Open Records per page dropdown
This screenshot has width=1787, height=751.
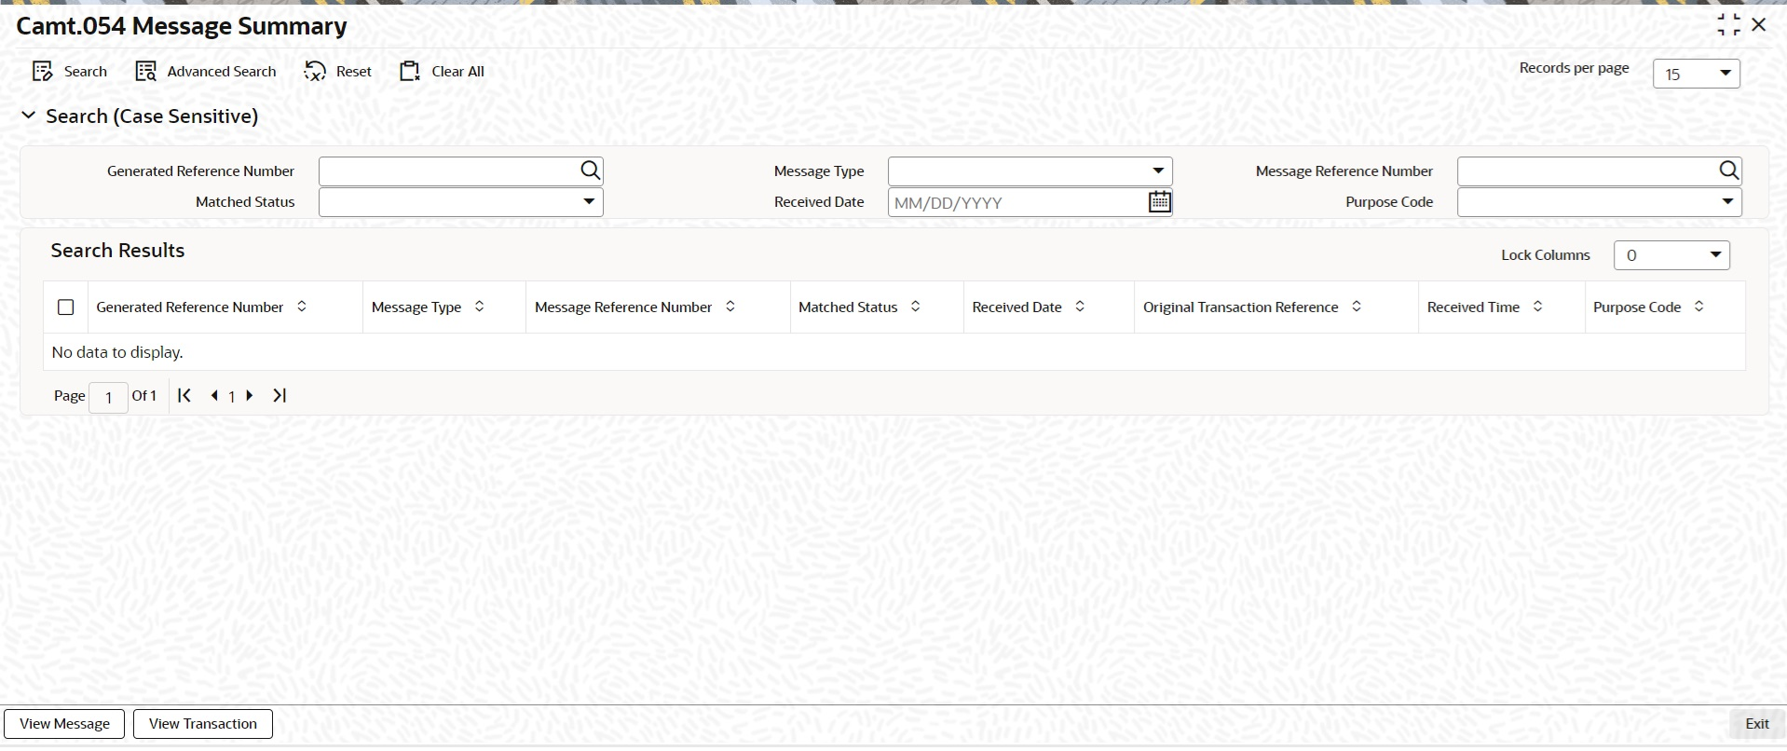pyautogui.click(x=1696, y=74)
